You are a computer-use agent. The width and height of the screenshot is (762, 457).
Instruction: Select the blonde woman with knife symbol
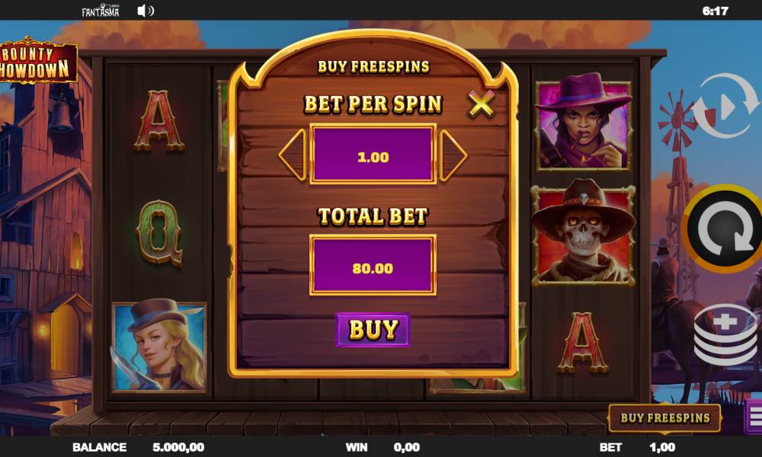[x=159, y=347]
